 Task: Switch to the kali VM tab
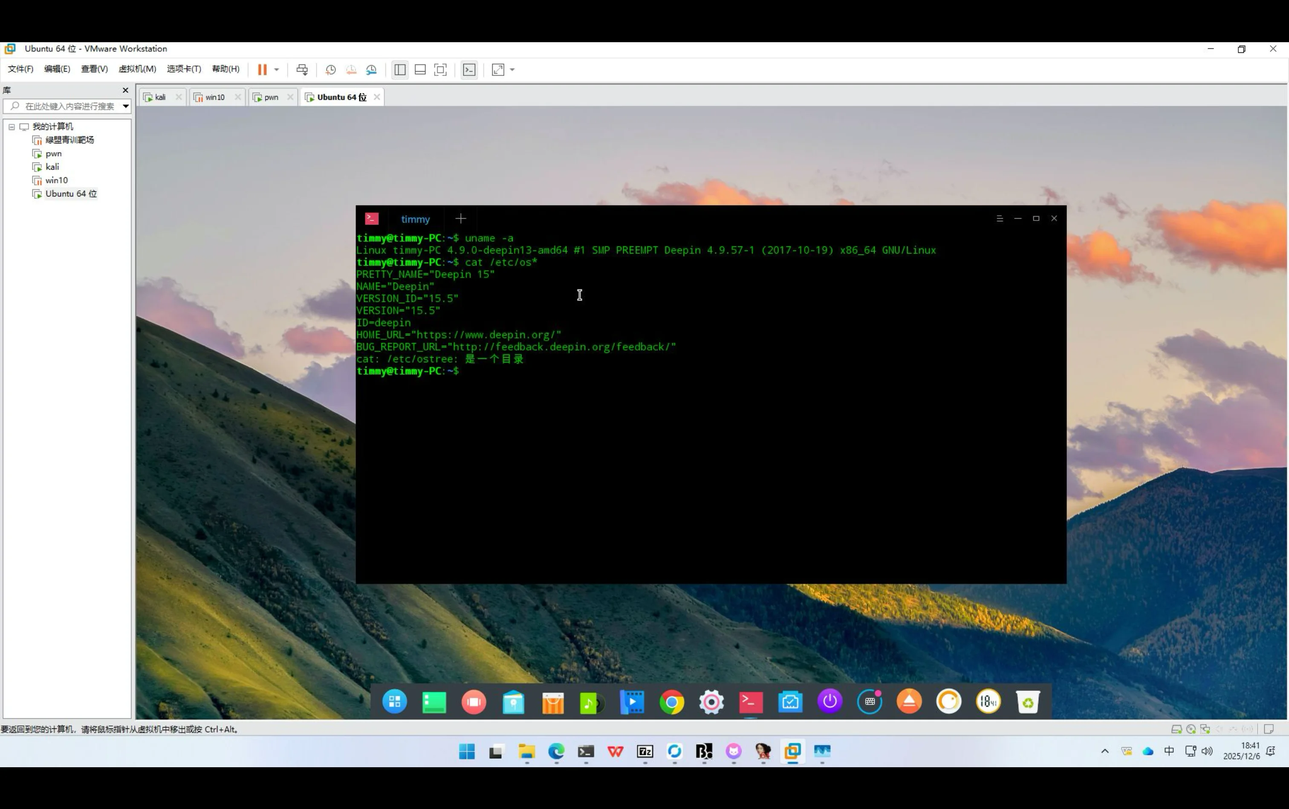[160, 97]
